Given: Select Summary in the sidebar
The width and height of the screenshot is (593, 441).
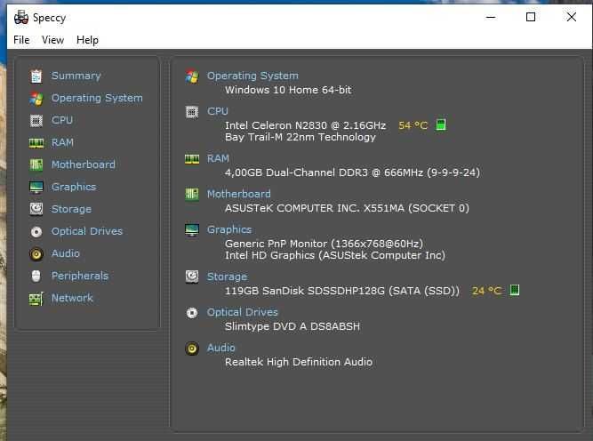Looking at the screenshot, I should (76, 76).
